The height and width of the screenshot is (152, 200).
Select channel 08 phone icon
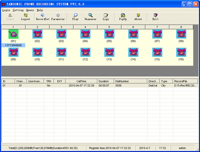(x=181, y=34)
